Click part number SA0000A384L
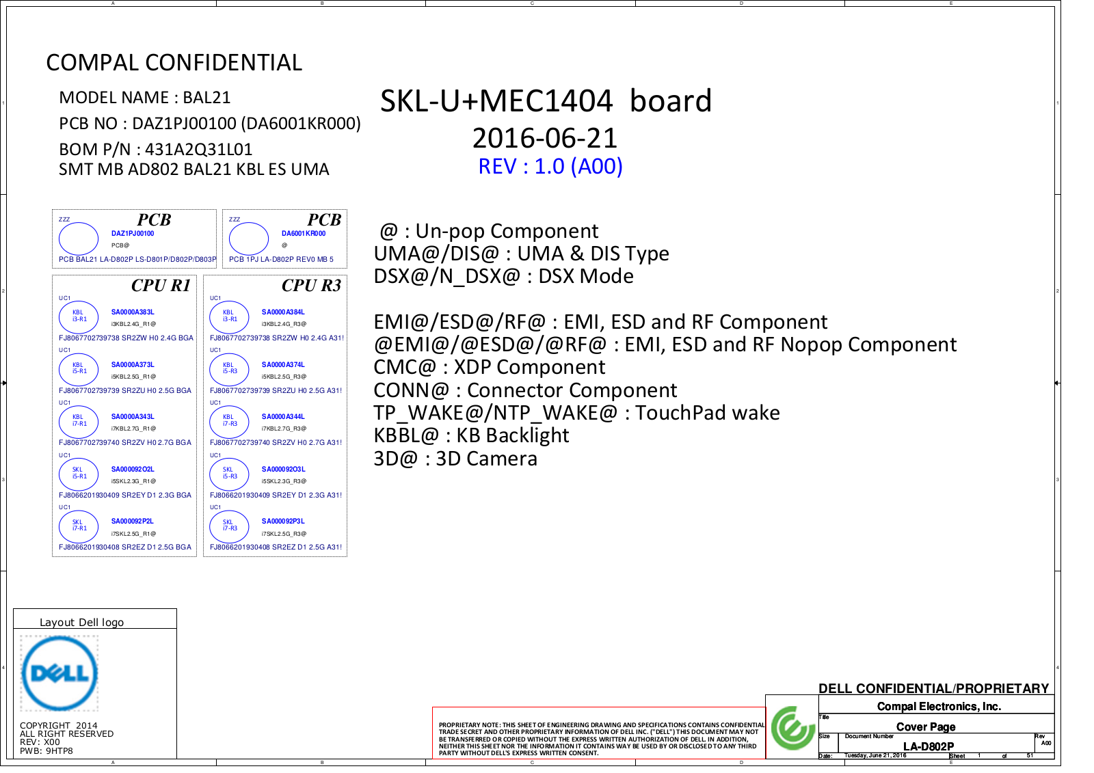The height and width of the screenshot is (773, 1094). [283, 312]
